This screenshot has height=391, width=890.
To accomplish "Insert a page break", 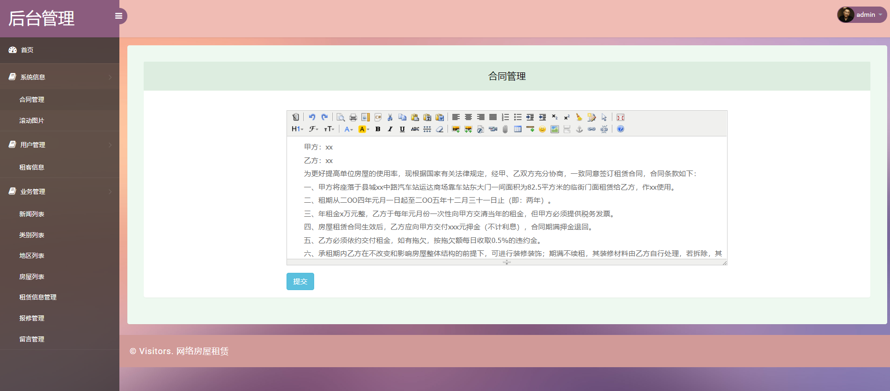I will point(567,129).
